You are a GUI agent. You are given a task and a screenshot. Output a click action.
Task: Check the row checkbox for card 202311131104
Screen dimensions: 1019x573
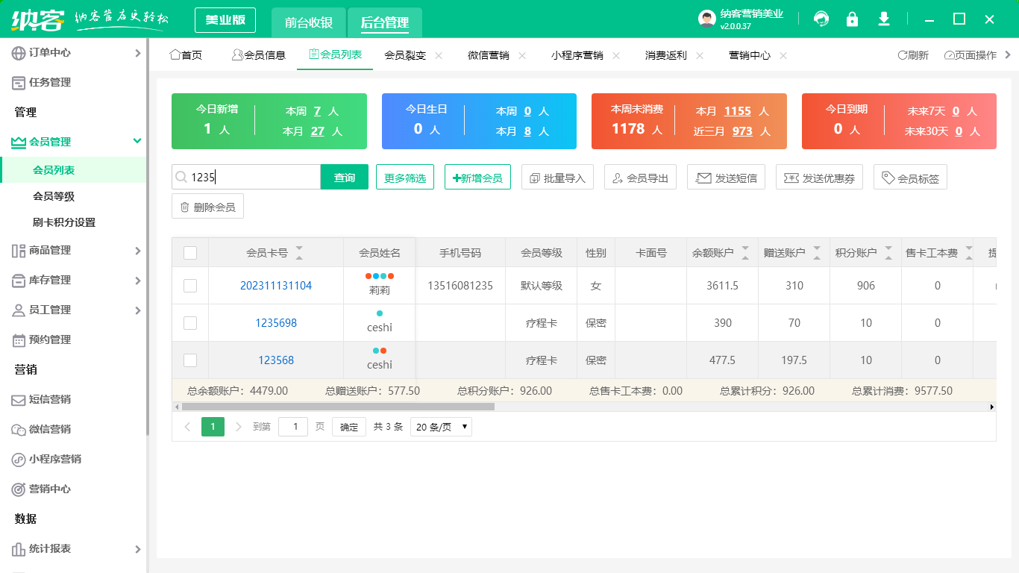[x=189, y=285]
